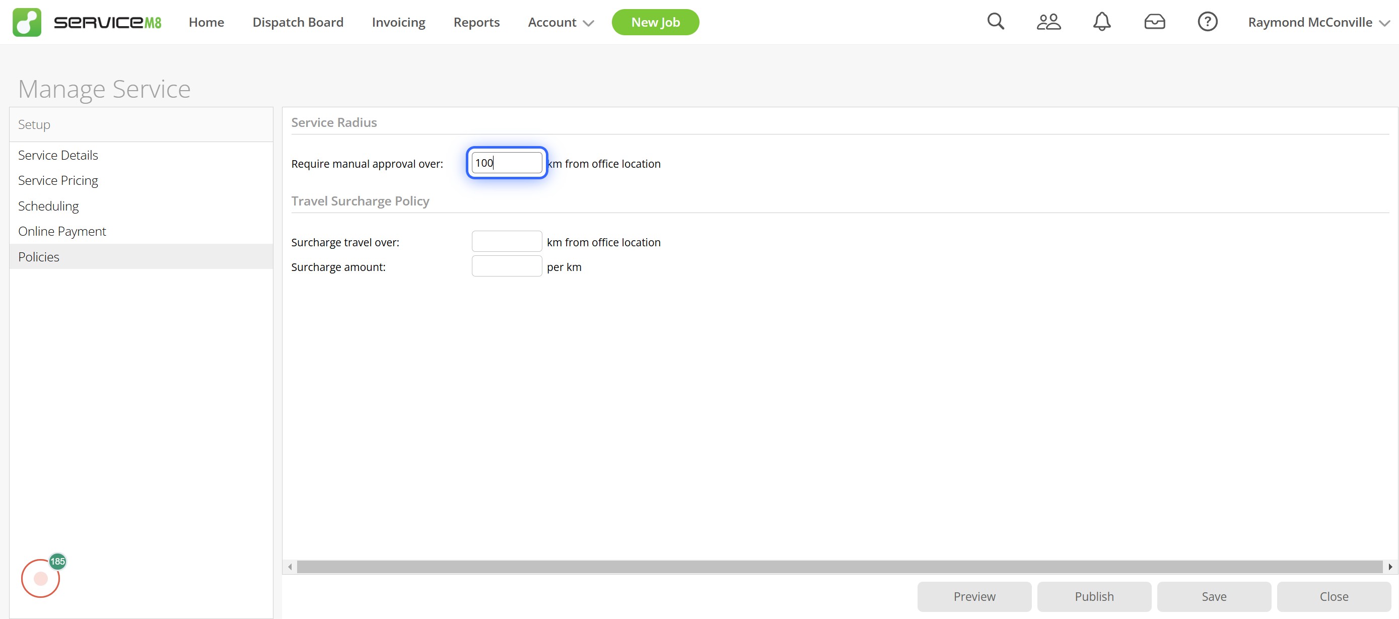This screenshot has width=1399, height=619.
Task: Open the Invoicing menu item
Action: [x=398, y=22]
